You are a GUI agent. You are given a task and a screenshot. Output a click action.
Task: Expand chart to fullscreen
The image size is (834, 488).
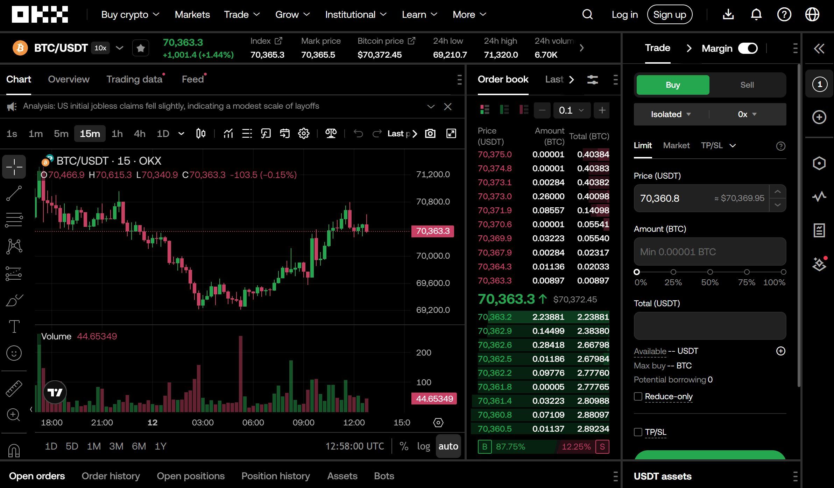[451, 134]
